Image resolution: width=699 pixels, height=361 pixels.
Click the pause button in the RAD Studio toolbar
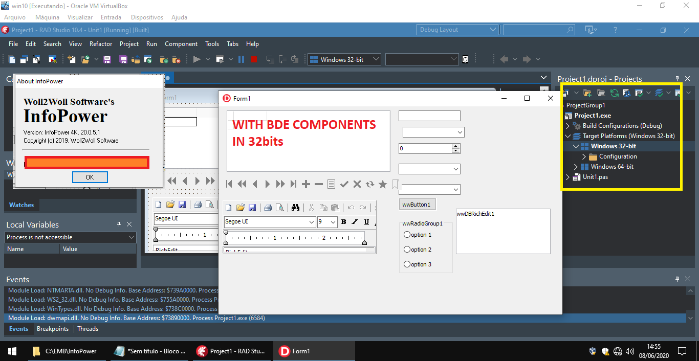pyautogui.click(x=241, y=59)
